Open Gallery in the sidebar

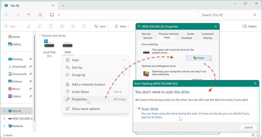pyautogui.click(x=14, y=44)
